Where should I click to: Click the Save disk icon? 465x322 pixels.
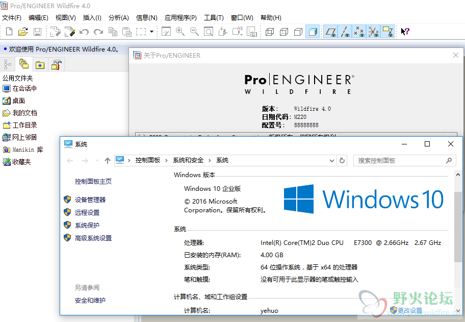[37, 32]
